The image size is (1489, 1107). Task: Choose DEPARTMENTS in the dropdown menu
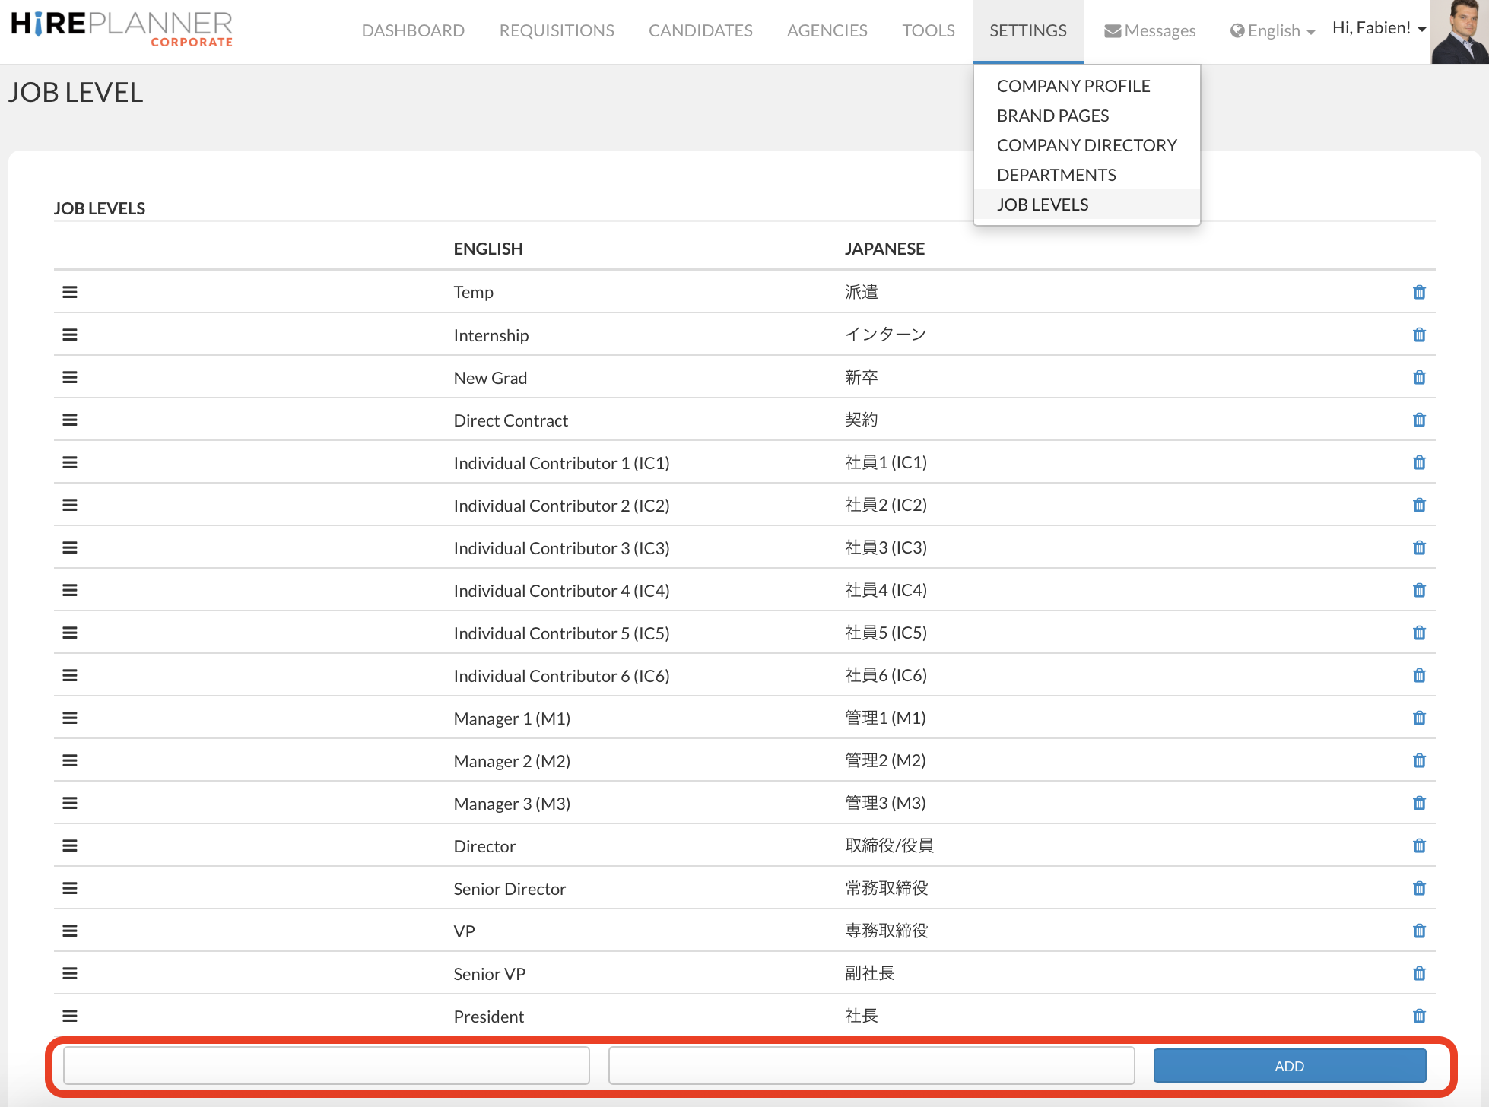[1056, 175]
